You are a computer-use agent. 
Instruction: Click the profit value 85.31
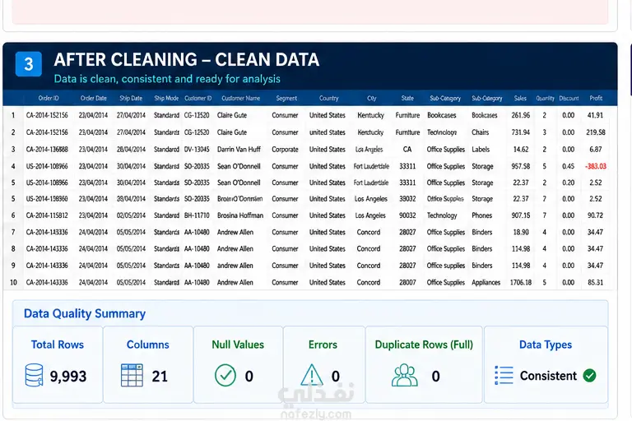point(595,282)
